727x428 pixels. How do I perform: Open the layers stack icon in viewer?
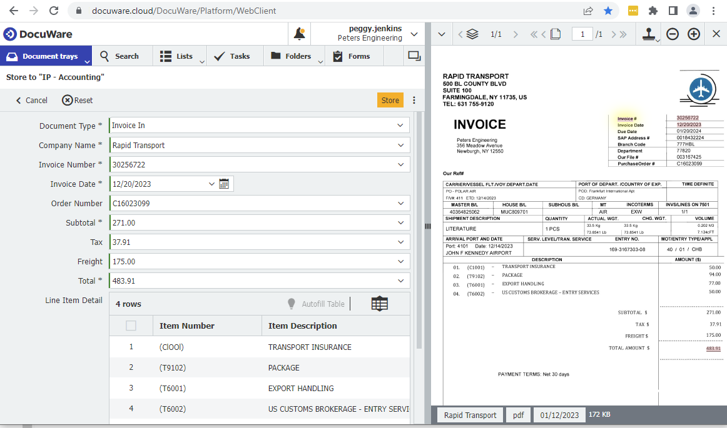click(472, 34)
